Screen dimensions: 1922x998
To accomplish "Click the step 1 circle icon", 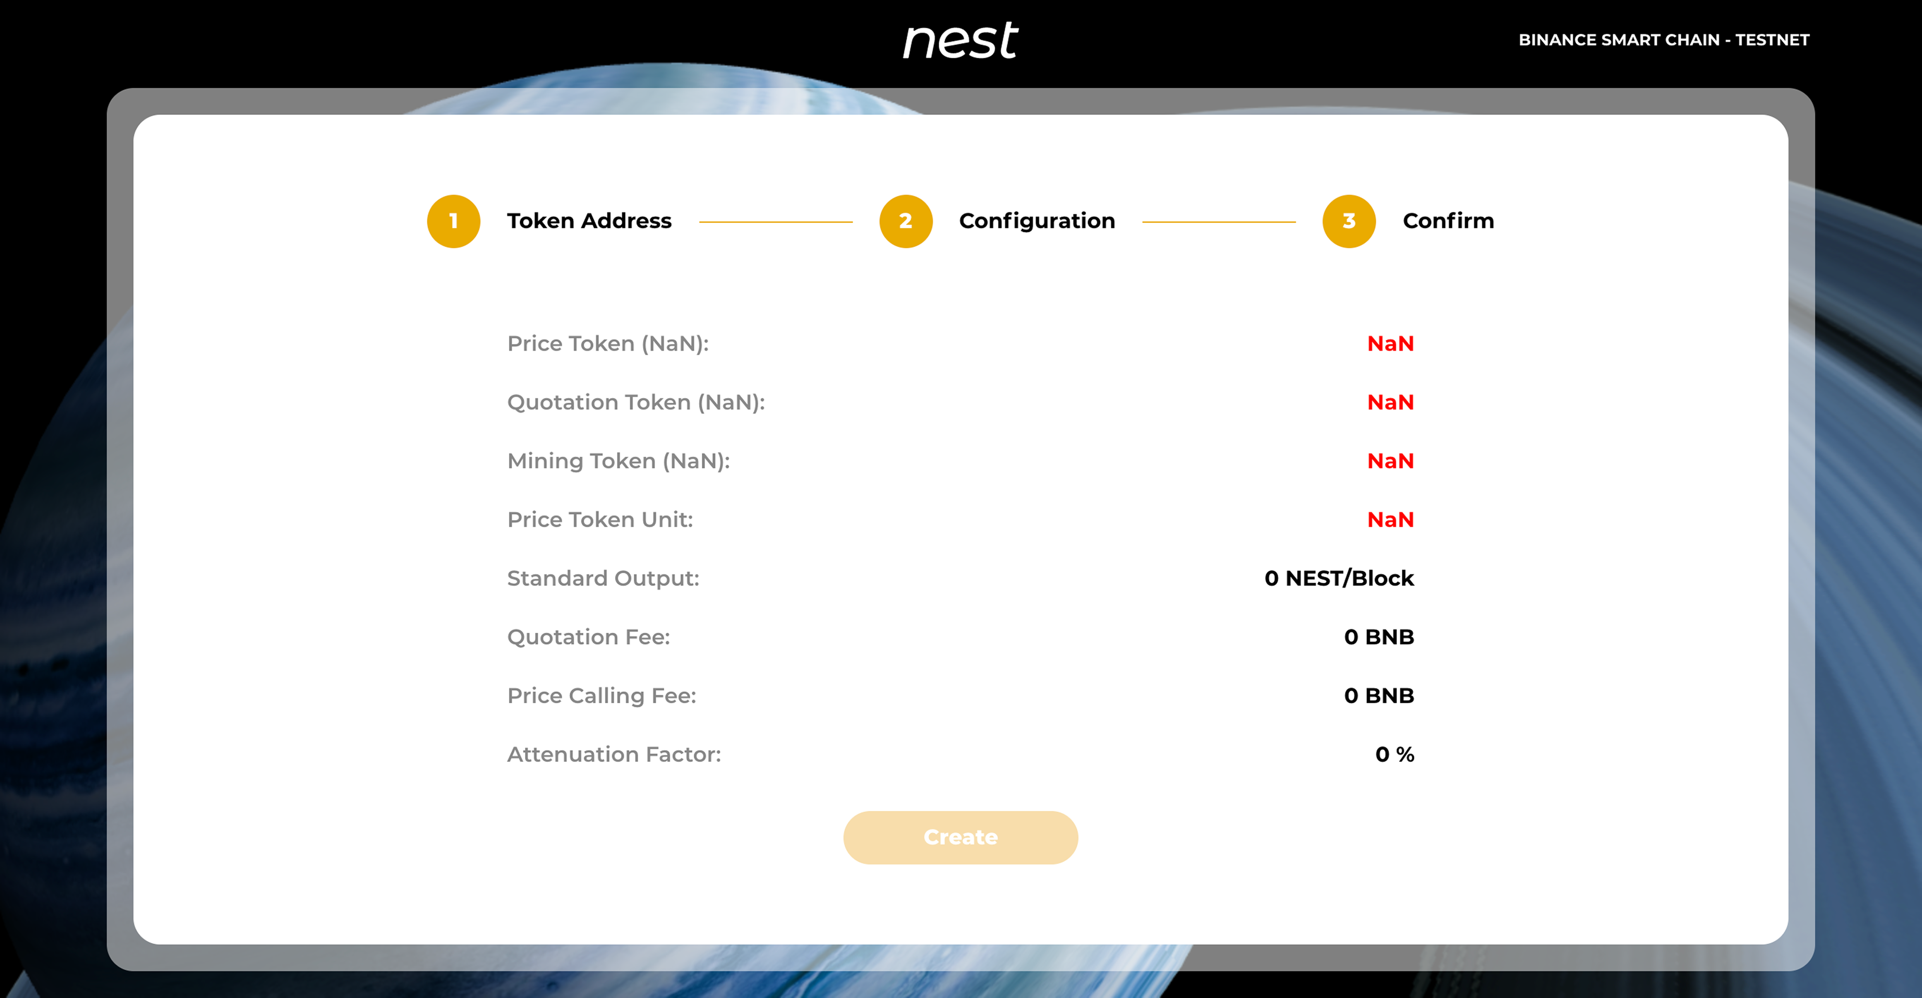I will 453,222.
